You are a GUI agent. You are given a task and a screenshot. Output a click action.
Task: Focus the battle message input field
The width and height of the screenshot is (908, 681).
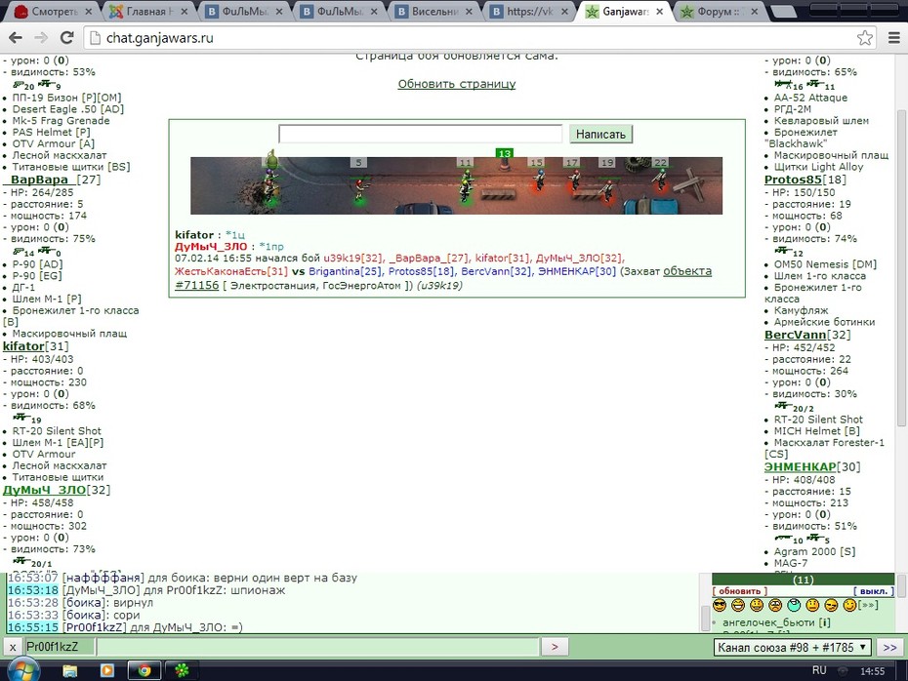click(x=421, y=135)
